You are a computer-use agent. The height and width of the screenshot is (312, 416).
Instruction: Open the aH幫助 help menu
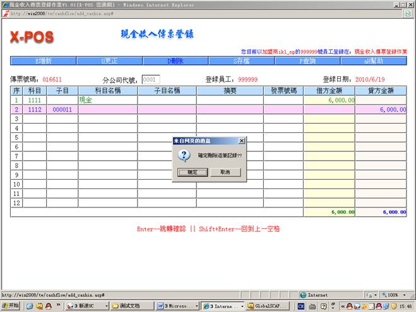(x=374, y=61)
